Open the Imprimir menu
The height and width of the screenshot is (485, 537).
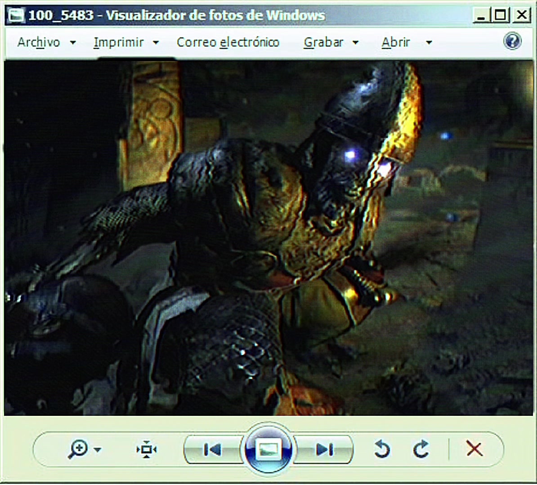coord(118,42)
